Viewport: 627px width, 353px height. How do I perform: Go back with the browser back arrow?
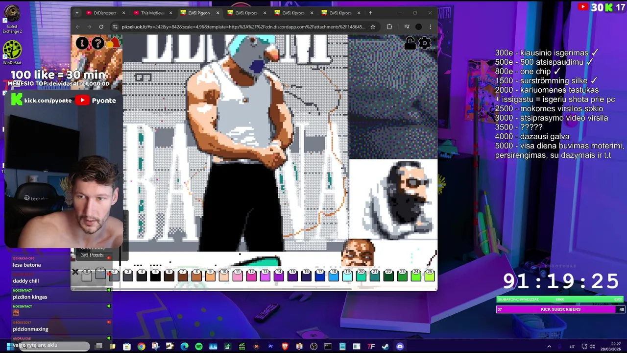pyautogui.click(x=77, y=27)
